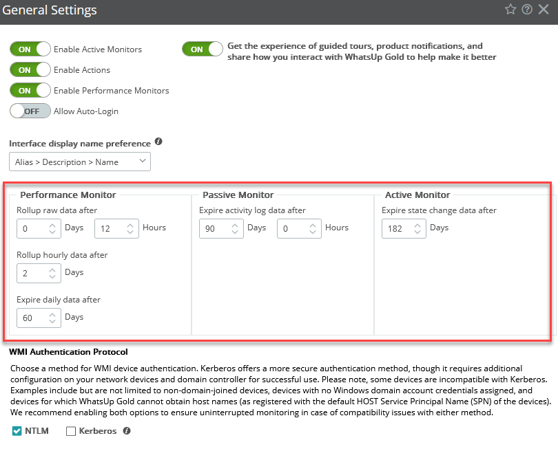Screen dimensions: 558x451
Task: Decrease Expire daily data Days value
Action: click(52, 321)
